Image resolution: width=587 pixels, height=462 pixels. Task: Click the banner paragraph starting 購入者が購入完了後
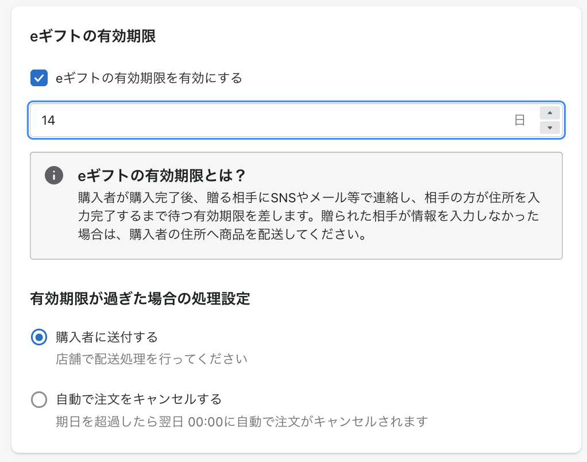point(310,216)
